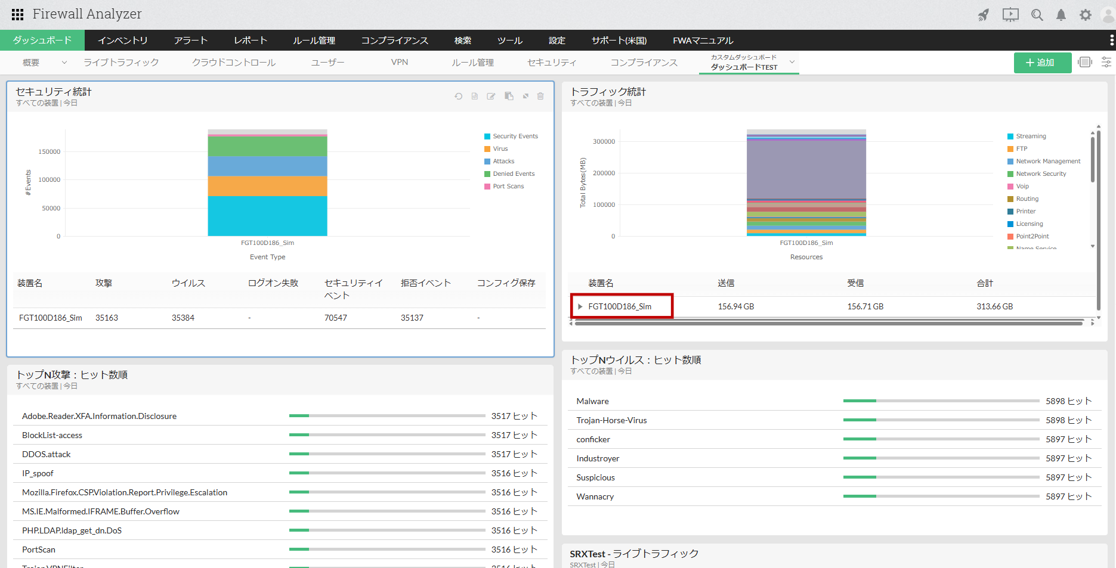
Task: Click the presentation screen icon in header
Action: (x=1010, y=15)
